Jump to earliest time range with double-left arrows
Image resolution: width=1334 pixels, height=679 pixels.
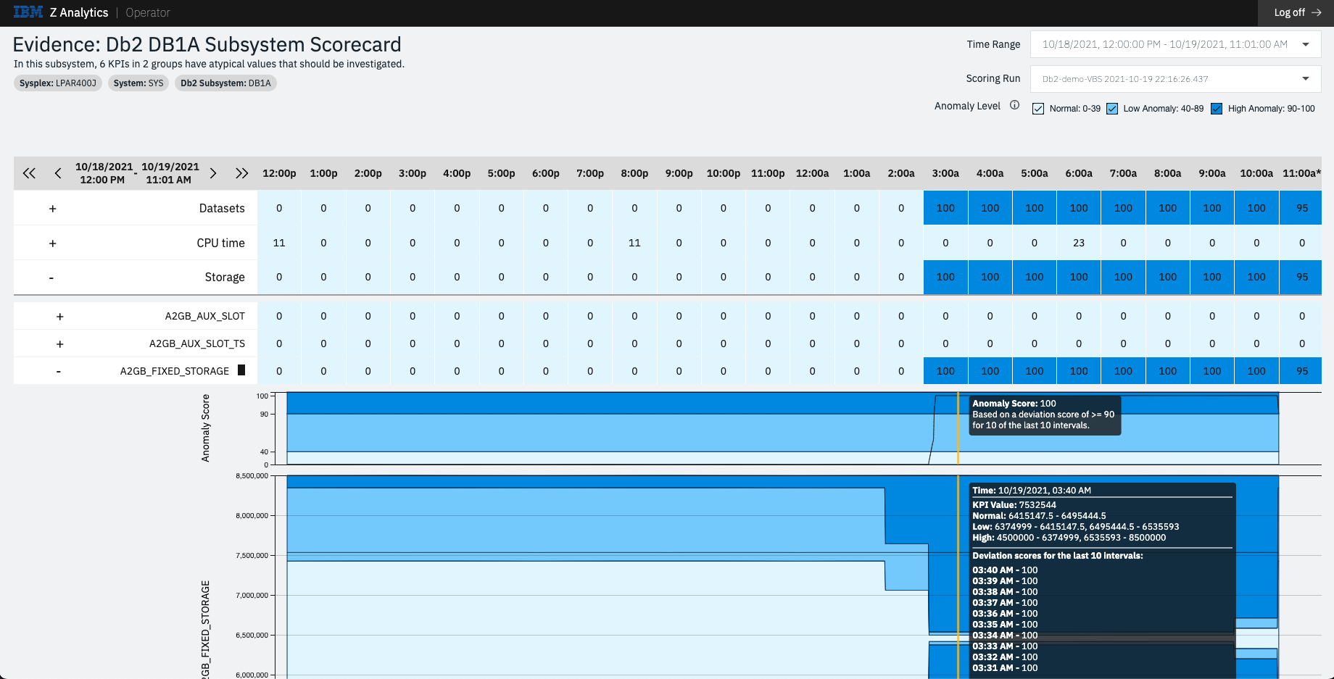[x=29, y=173]
